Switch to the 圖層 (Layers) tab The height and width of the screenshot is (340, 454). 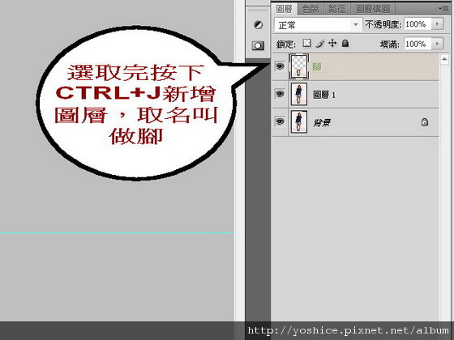[285, 9]
